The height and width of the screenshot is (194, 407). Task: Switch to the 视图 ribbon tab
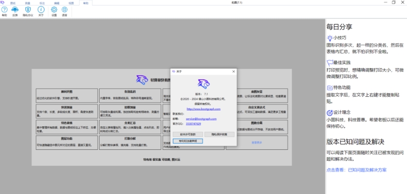pyautogui.click(x=71, y=3)
